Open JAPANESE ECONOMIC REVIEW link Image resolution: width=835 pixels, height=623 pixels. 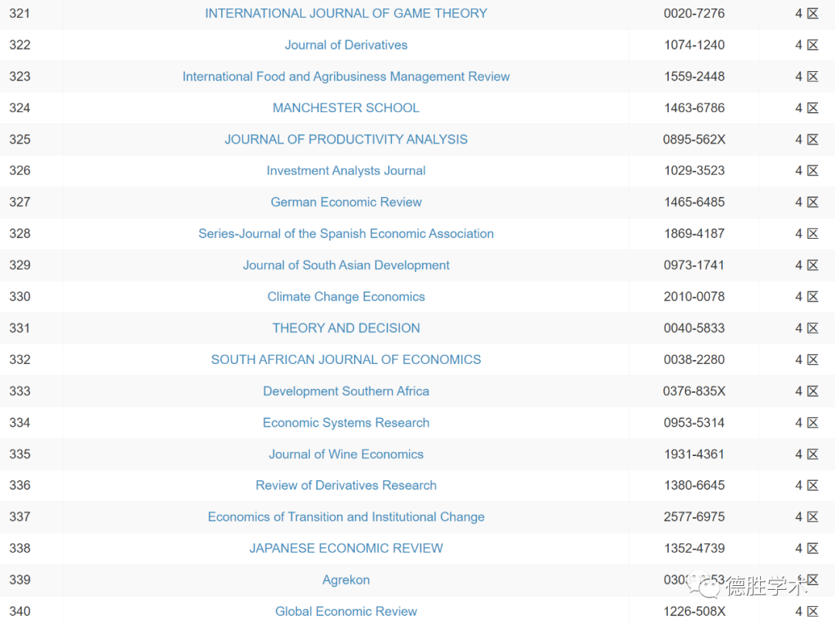tap(346, 548)
